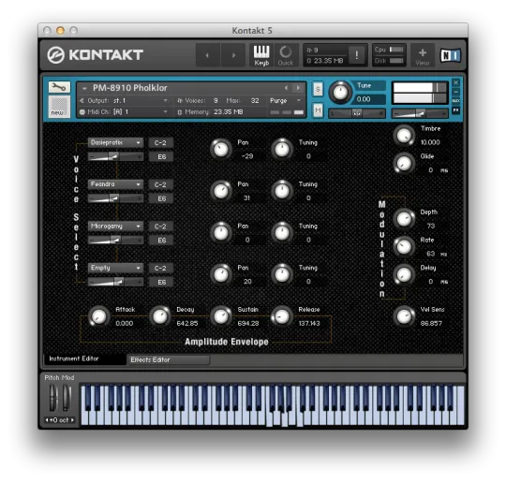Click the Timbre value 10.000
Screen dimensions: 506x482
(x=430, y=142)
